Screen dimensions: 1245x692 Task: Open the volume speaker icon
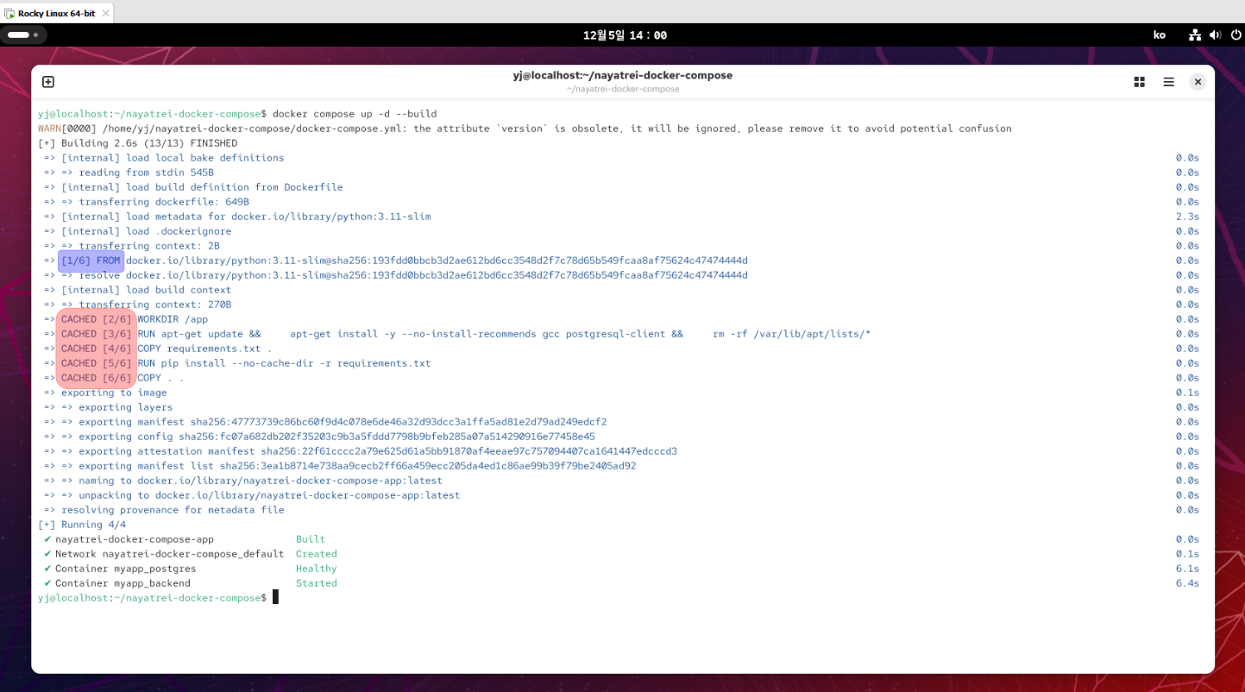(1215, 35)
